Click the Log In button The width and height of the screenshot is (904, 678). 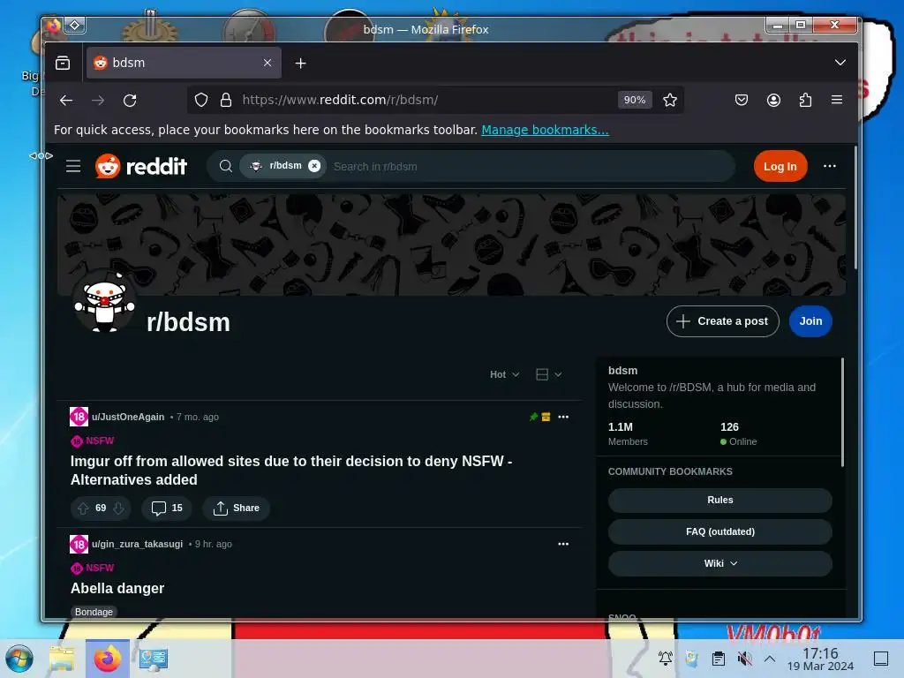pos(780,167)
